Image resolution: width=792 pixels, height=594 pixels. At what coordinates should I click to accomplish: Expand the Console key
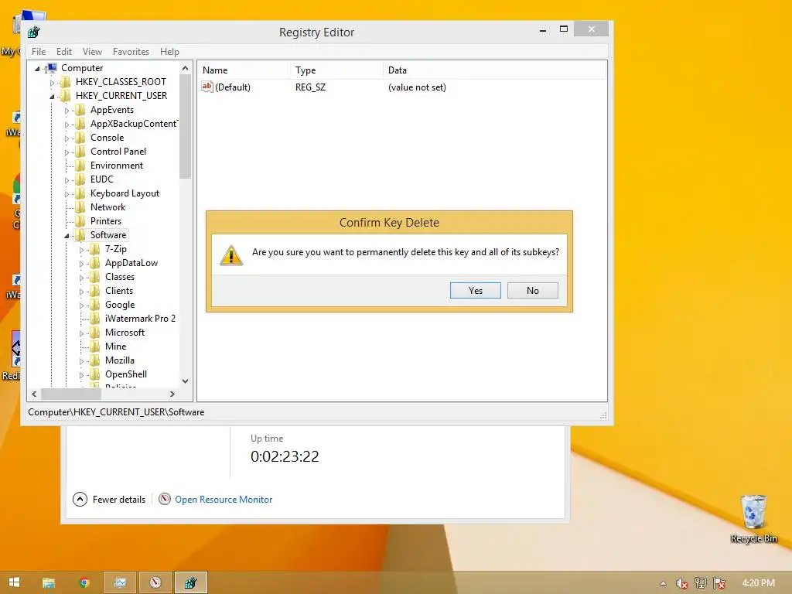(67, 138)
